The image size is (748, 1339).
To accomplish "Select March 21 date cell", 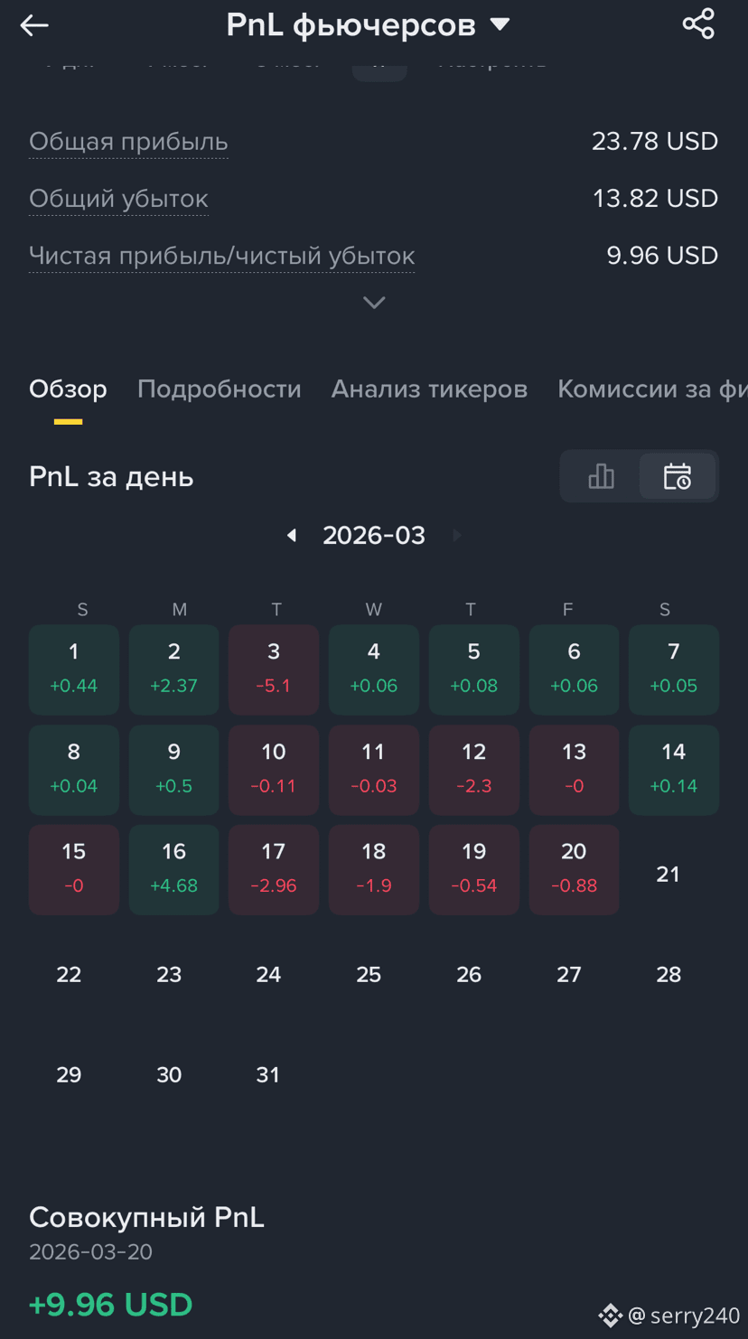I will [x=669, y=874].
